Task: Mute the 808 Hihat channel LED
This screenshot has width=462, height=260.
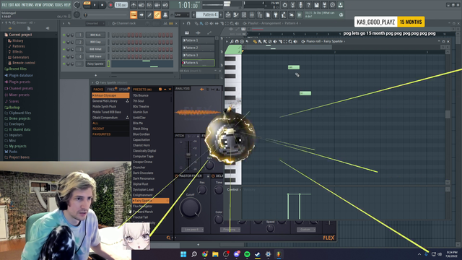Action: click(64, 49)
